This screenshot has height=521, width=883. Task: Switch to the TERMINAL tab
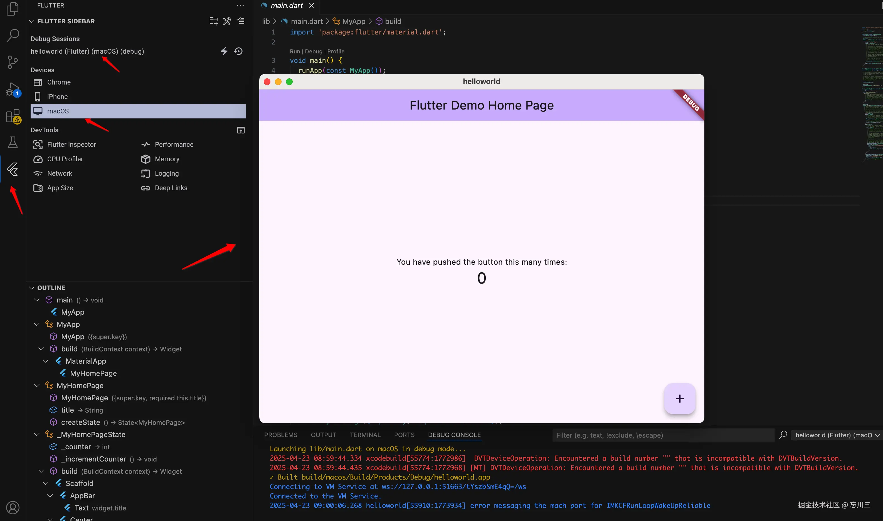click(x=365, y=435)
